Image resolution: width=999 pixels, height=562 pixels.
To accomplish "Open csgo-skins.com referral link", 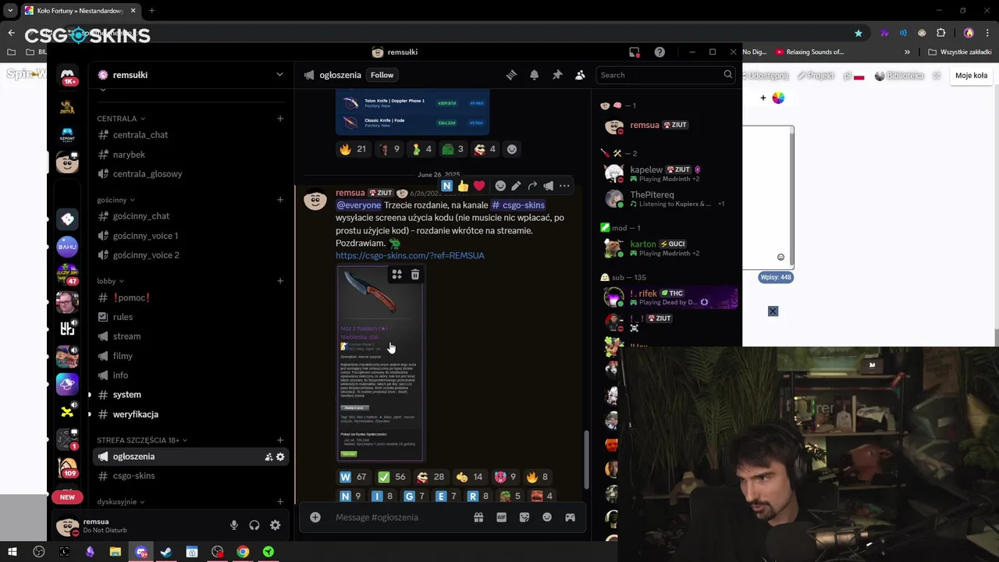I will point(410,255).
